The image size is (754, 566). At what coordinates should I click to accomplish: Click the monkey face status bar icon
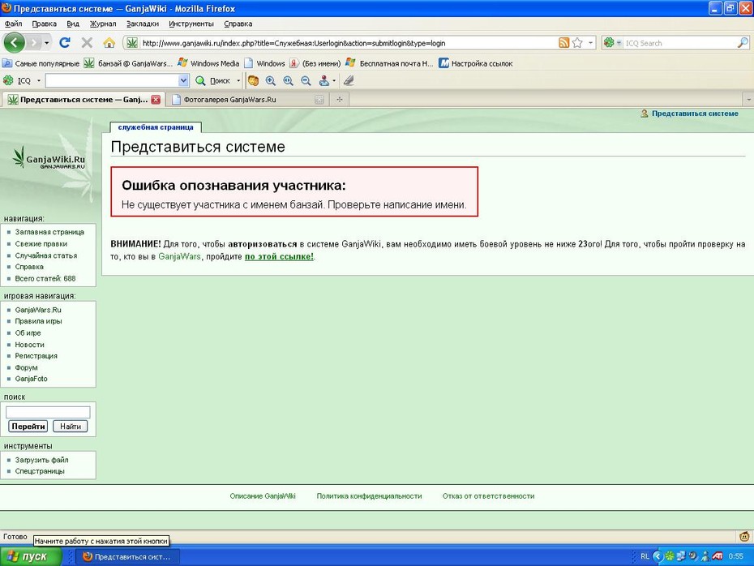(x=744, y=536)
